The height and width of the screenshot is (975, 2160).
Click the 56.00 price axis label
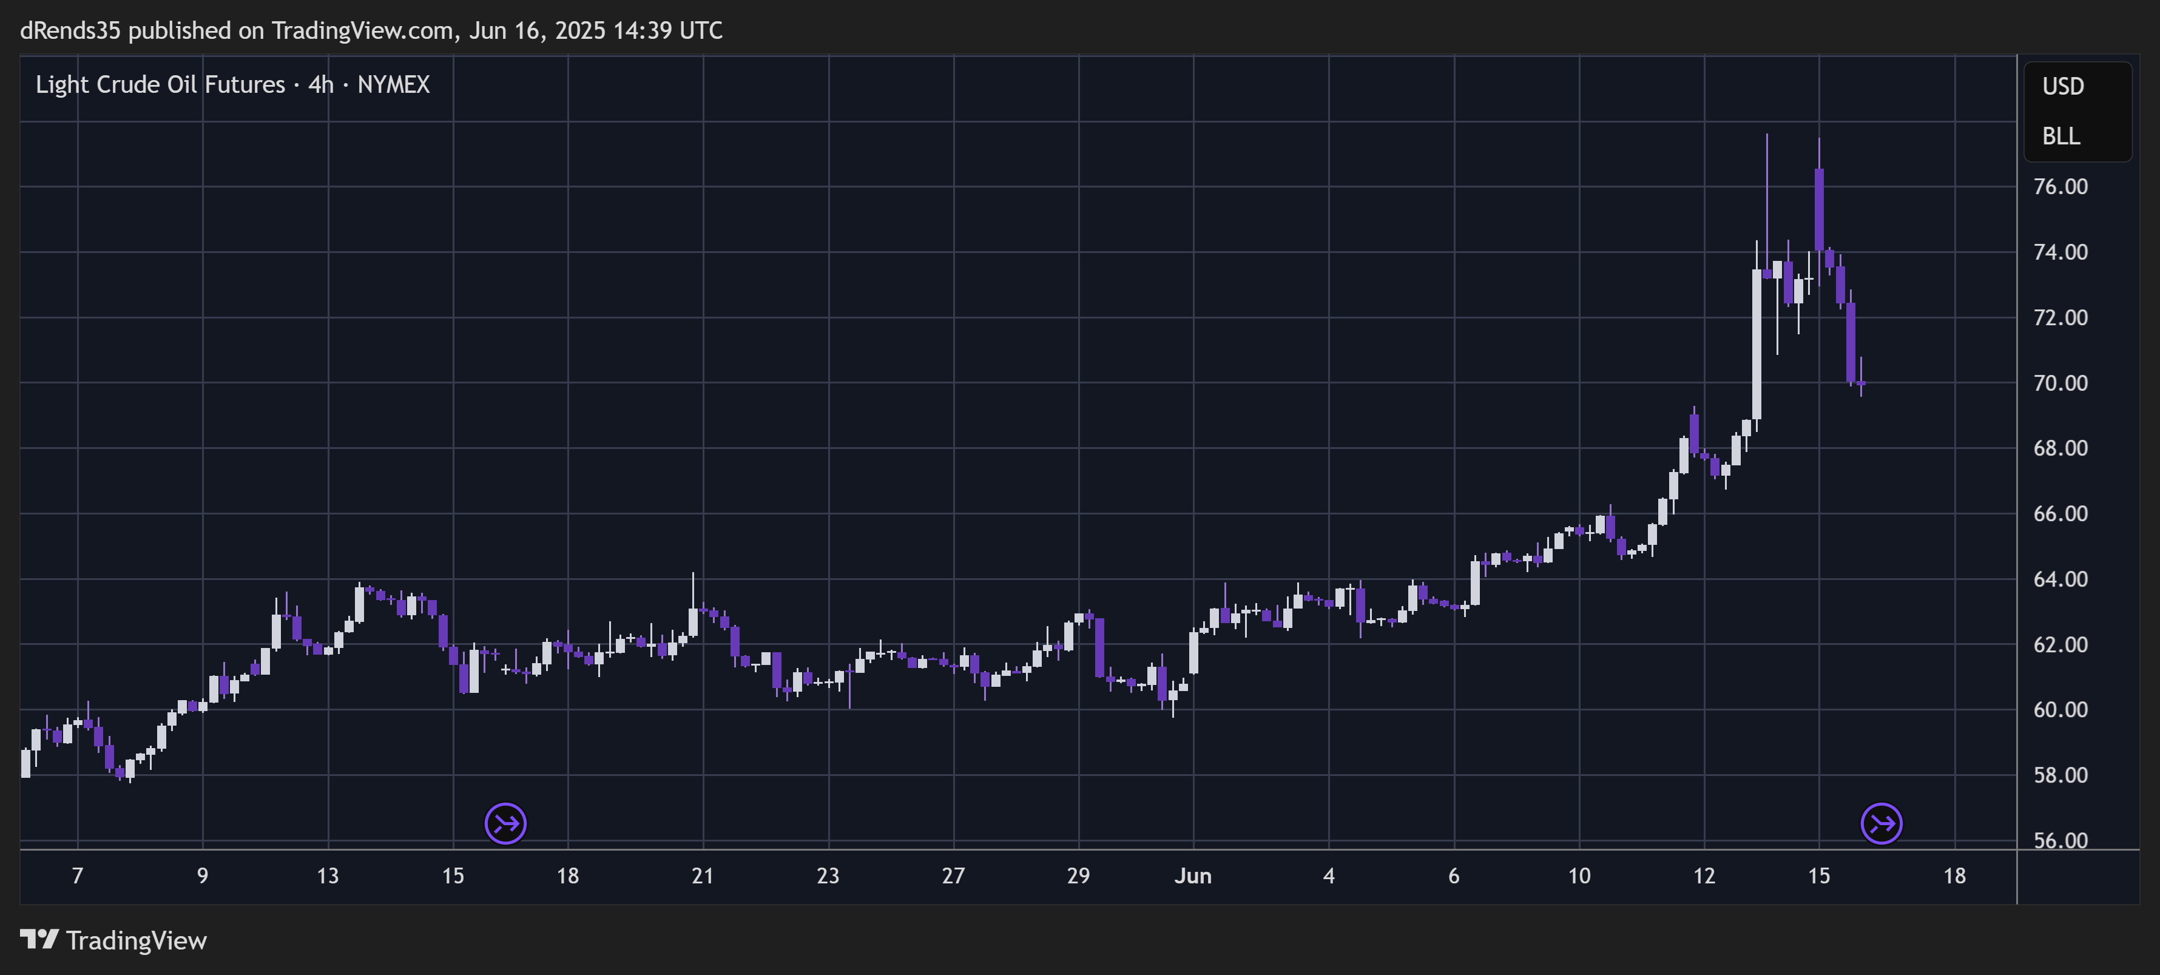[2060, 840]
